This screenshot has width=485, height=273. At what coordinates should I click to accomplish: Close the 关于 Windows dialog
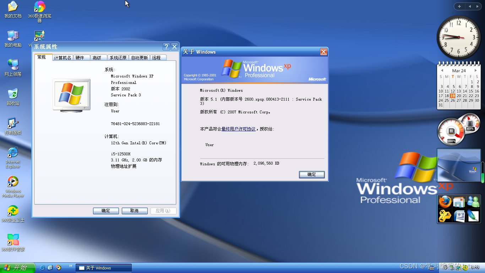[323, 52]
